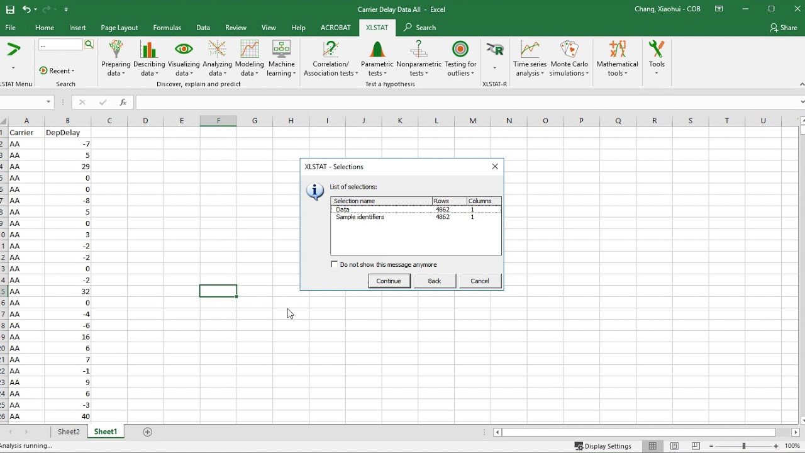Click Cancel in the Selections dialog
Screen dimensions: 805x453
coord(480,281)
